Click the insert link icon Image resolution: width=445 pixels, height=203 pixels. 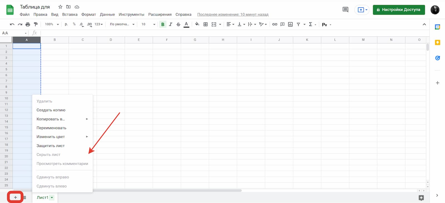click(275, 25)
